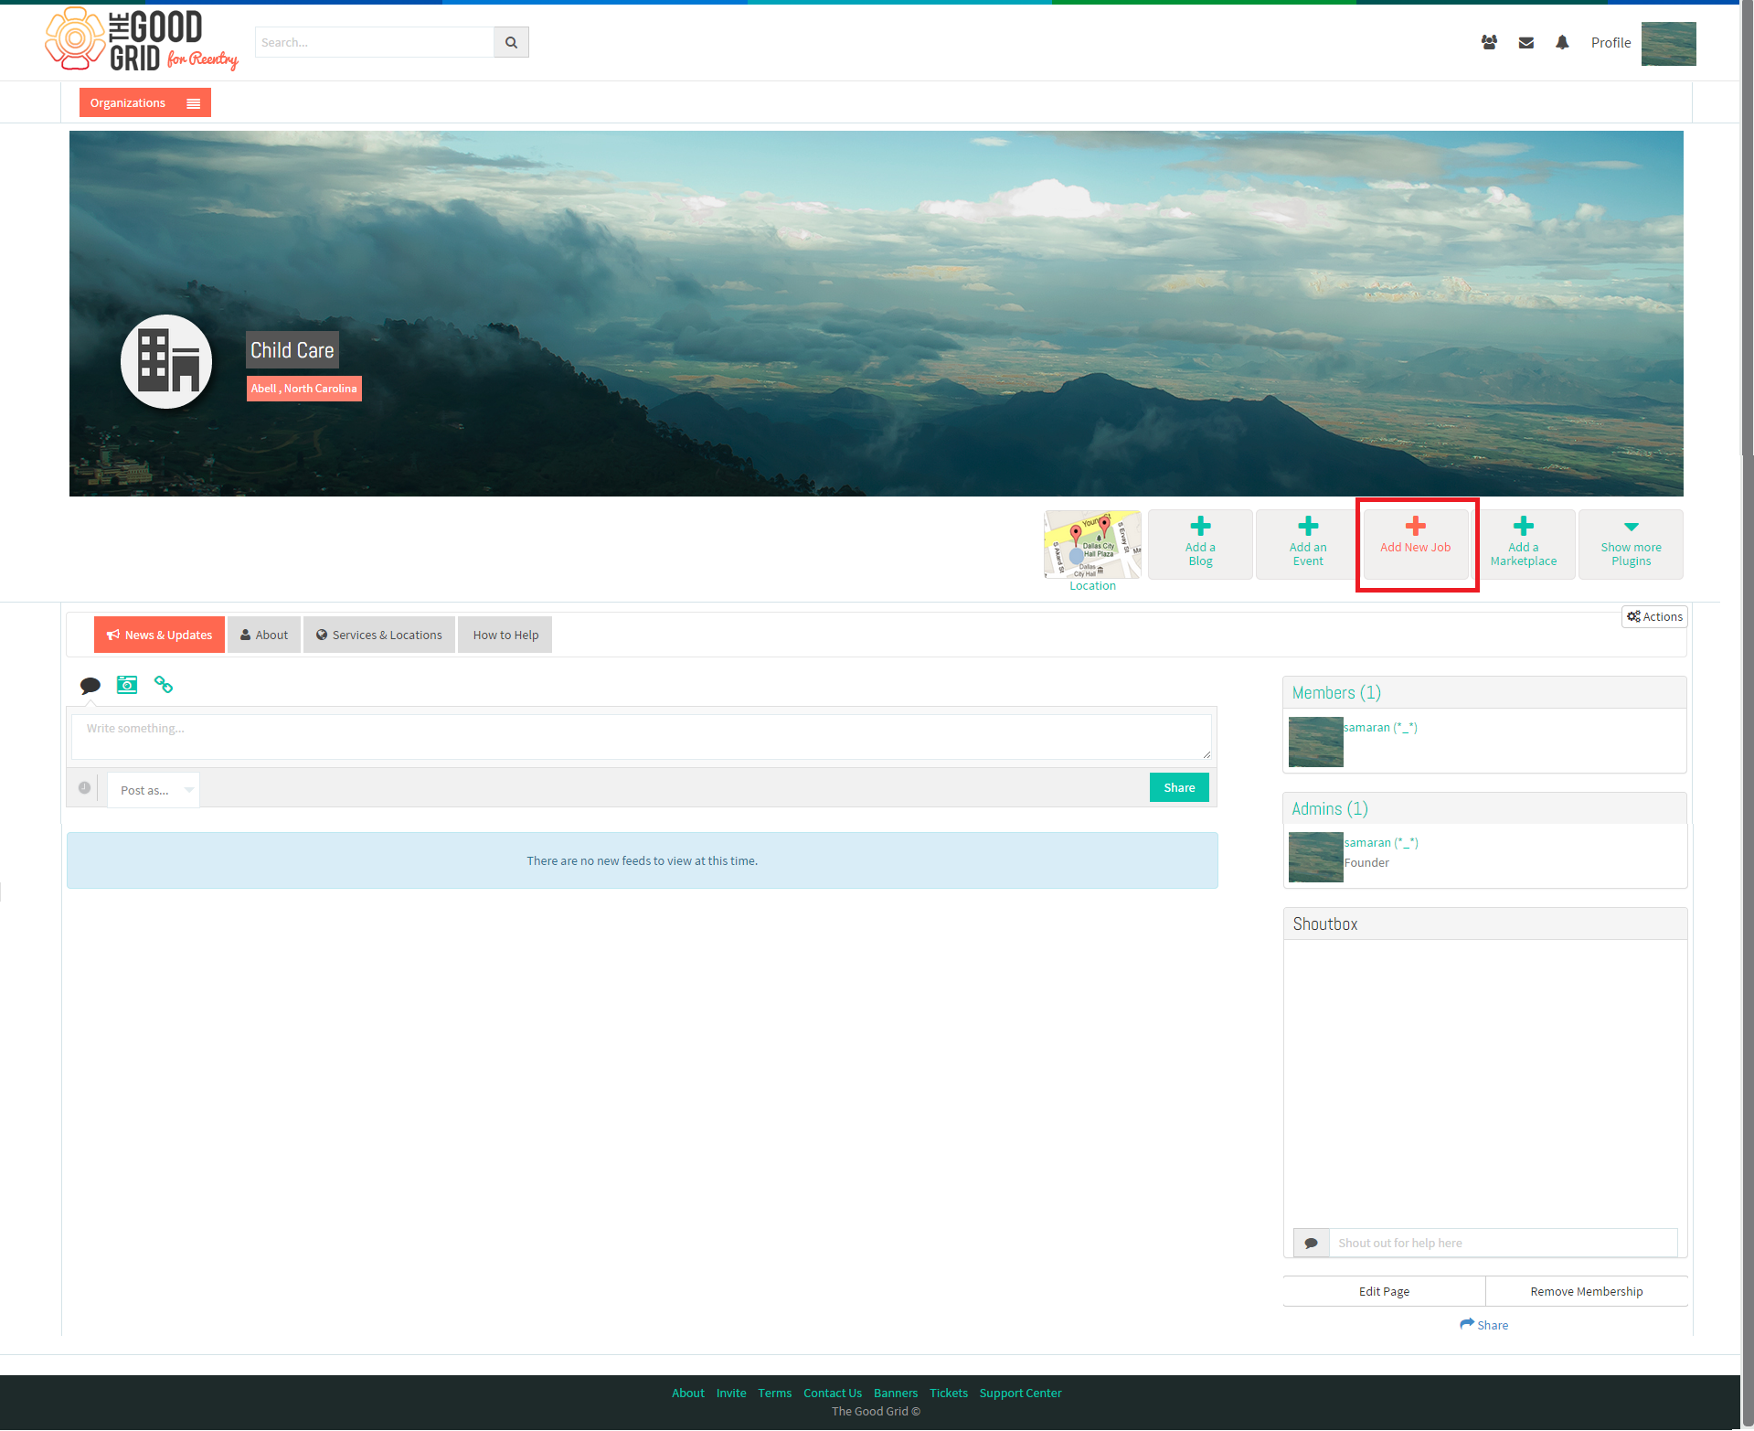Open samaran's avatar in Members panel

[1315, 742]
